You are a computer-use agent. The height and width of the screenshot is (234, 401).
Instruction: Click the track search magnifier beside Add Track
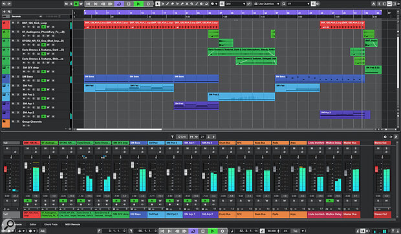(9, 12)
